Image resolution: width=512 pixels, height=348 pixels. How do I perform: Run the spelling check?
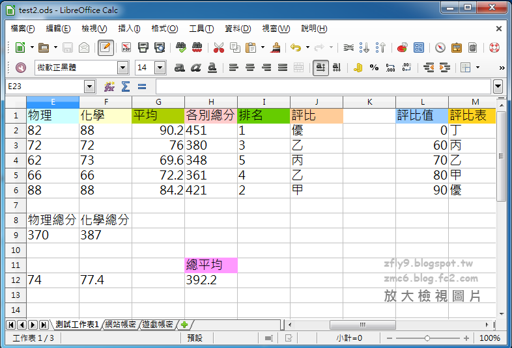click(180, 47)
